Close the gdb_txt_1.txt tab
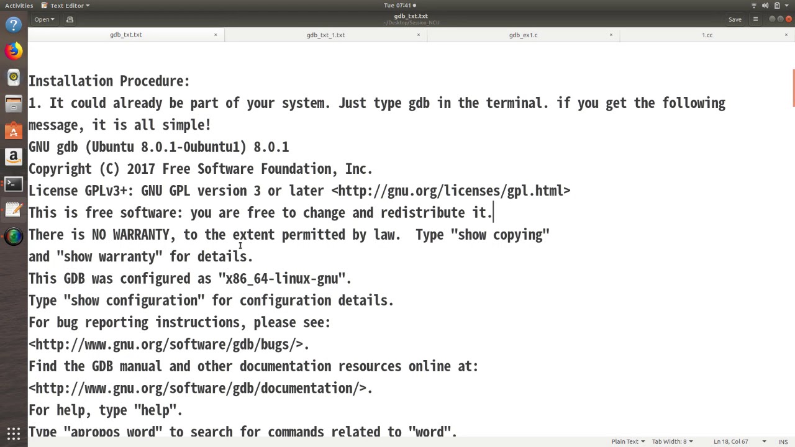Image resolution: width=795 pixels, height=447 pixels. point(418,35)
